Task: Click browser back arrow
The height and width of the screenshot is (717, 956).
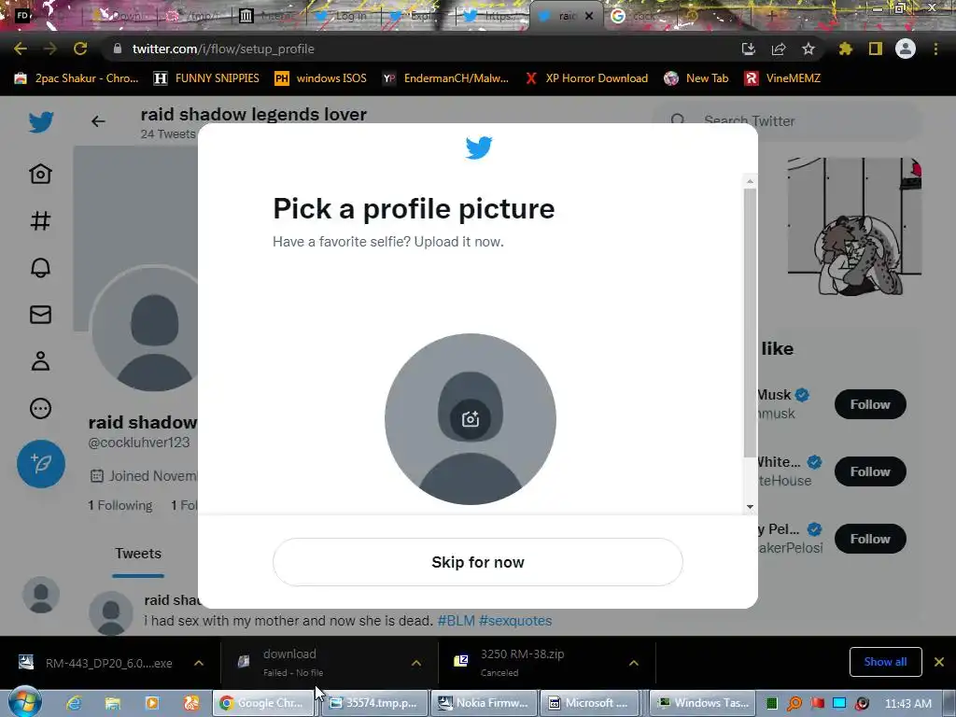Action: point(21,49)
